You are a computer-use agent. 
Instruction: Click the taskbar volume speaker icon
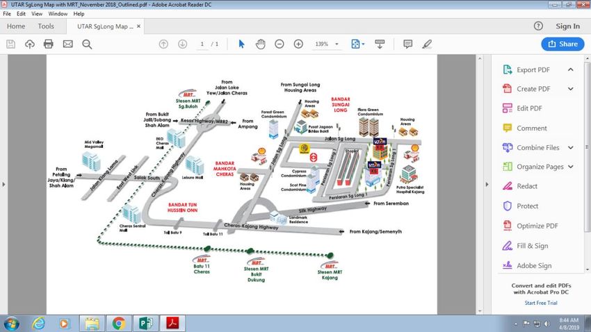pyautogui.click(x=547, y=324)
